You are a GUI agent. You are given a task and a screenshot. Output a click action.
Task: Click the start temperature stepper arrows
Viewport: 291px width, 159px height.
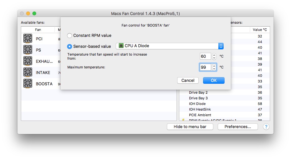(214, 56)
